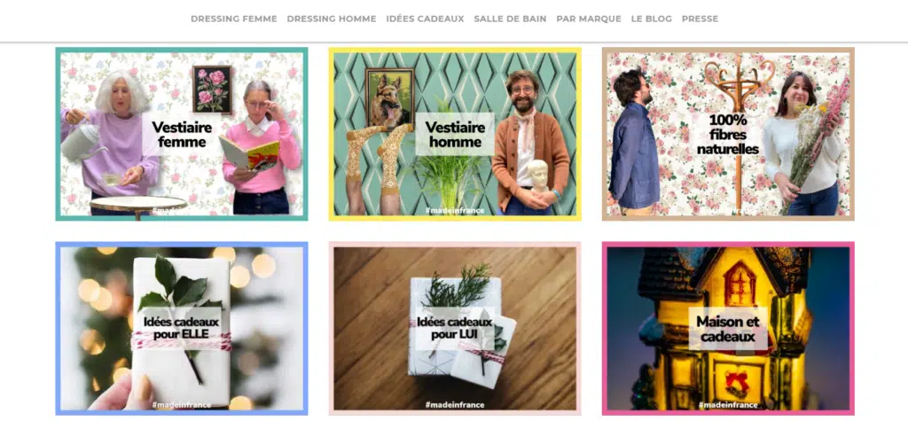Image resolution: width=908 pixels, height=421 pixels.
Task: Open Idées cadeaux pour LUI tile
Action: tap(455, 328)
